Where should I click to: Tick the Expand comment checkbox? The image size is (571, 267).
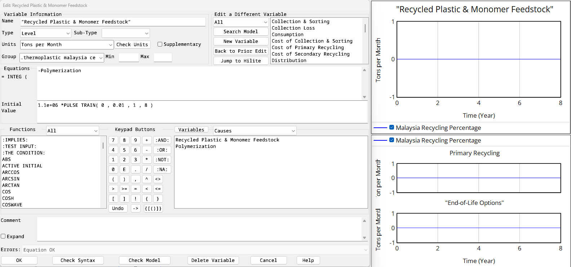pos(3,236)
